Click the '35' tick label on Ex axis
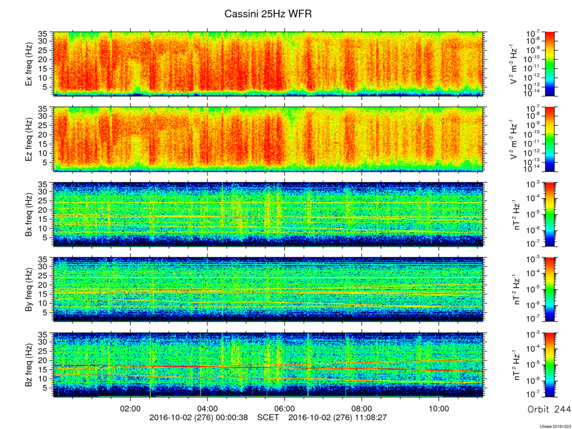 coord(43,34)
